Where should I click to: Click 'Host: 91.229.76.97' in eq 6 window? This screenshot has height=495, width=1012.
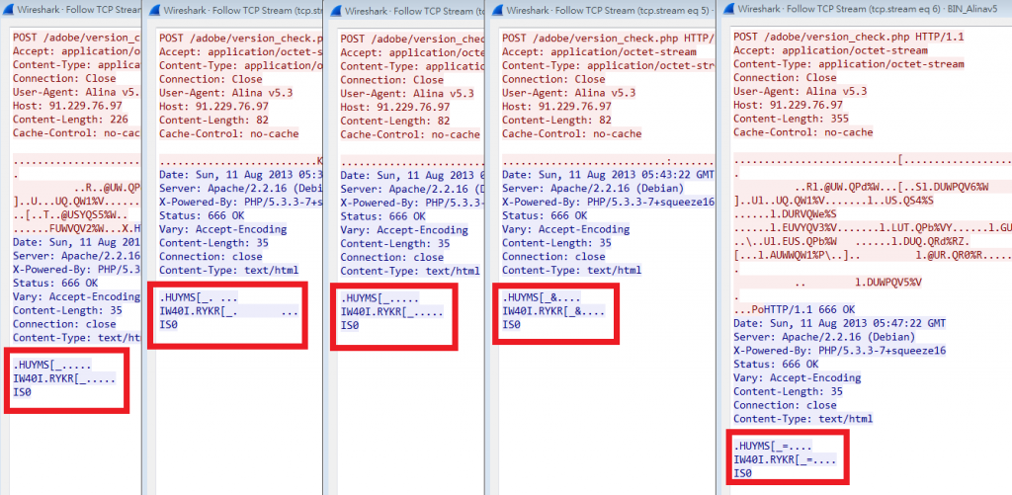(788, 105)
